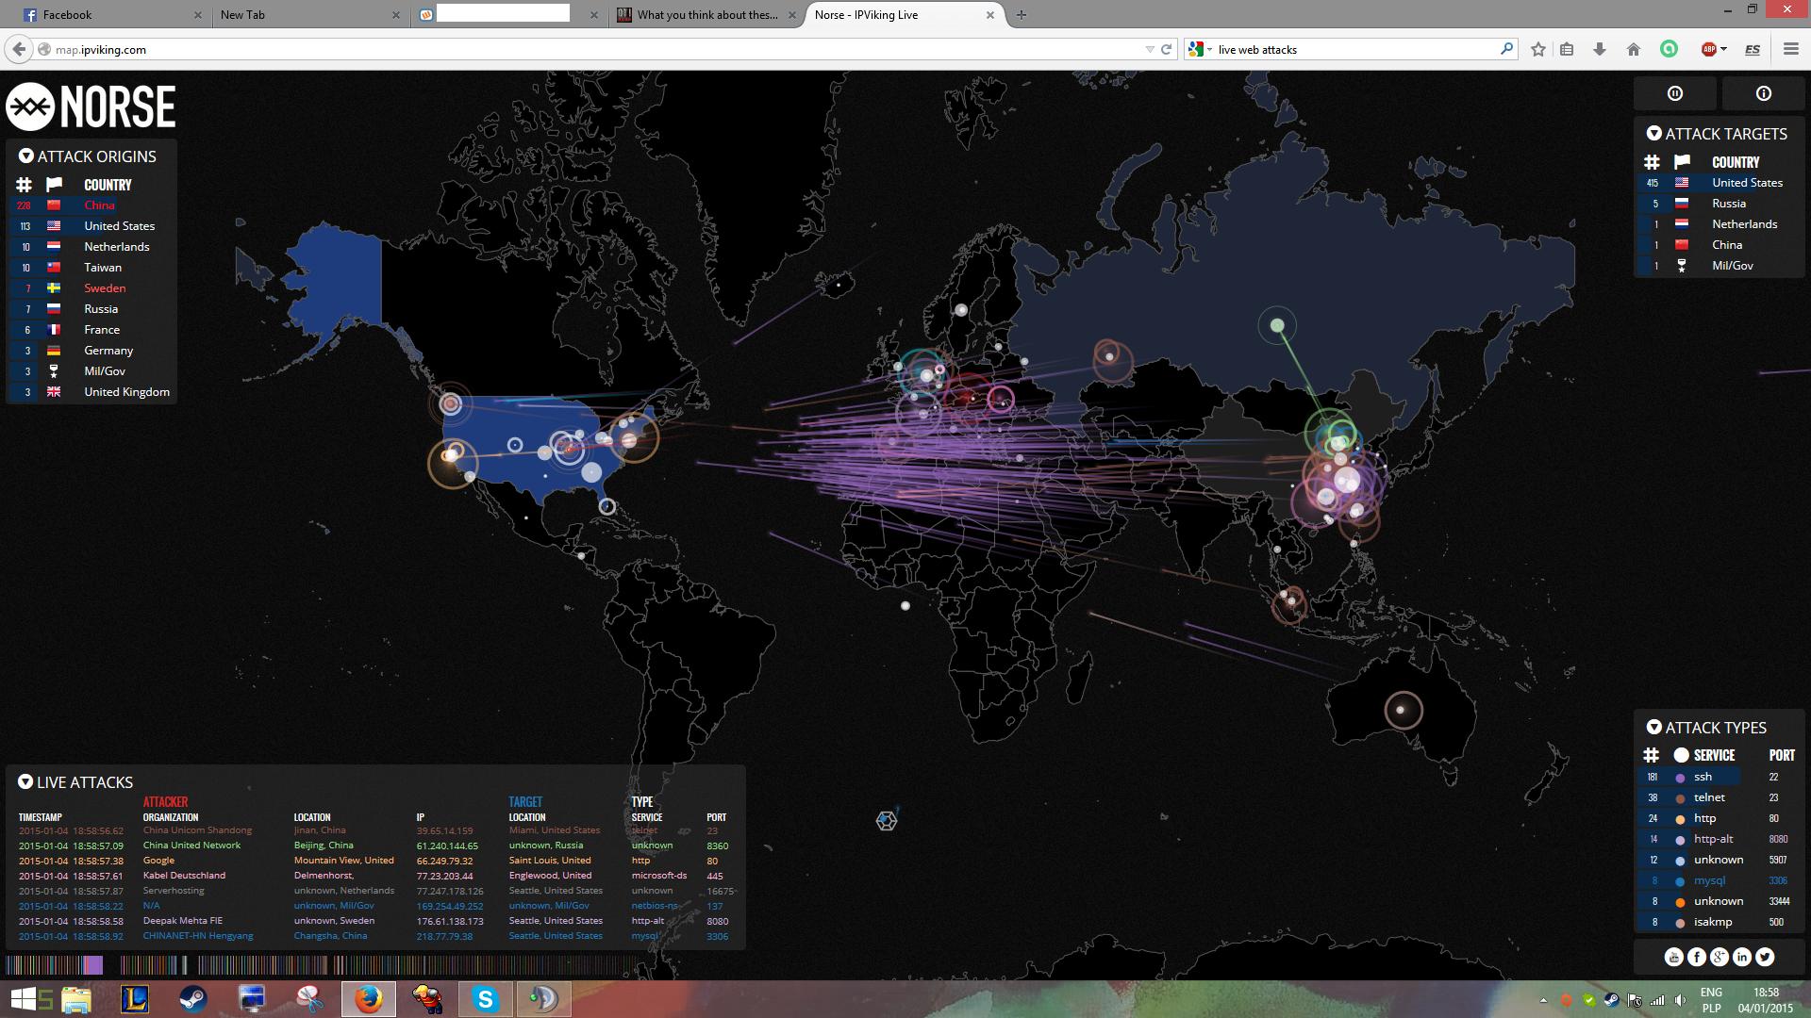Collapse the Attack Types panel

pyautogui.click(x=1653, y=728)
